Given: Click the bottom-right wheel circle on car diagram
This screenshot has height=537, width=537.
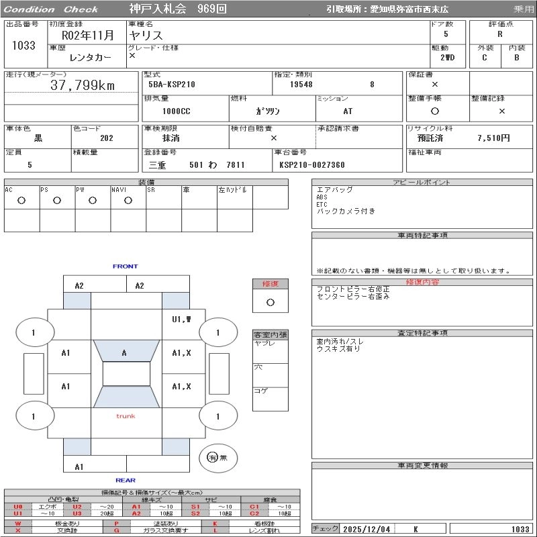Looking at the screenshot, I should point(217,416).
